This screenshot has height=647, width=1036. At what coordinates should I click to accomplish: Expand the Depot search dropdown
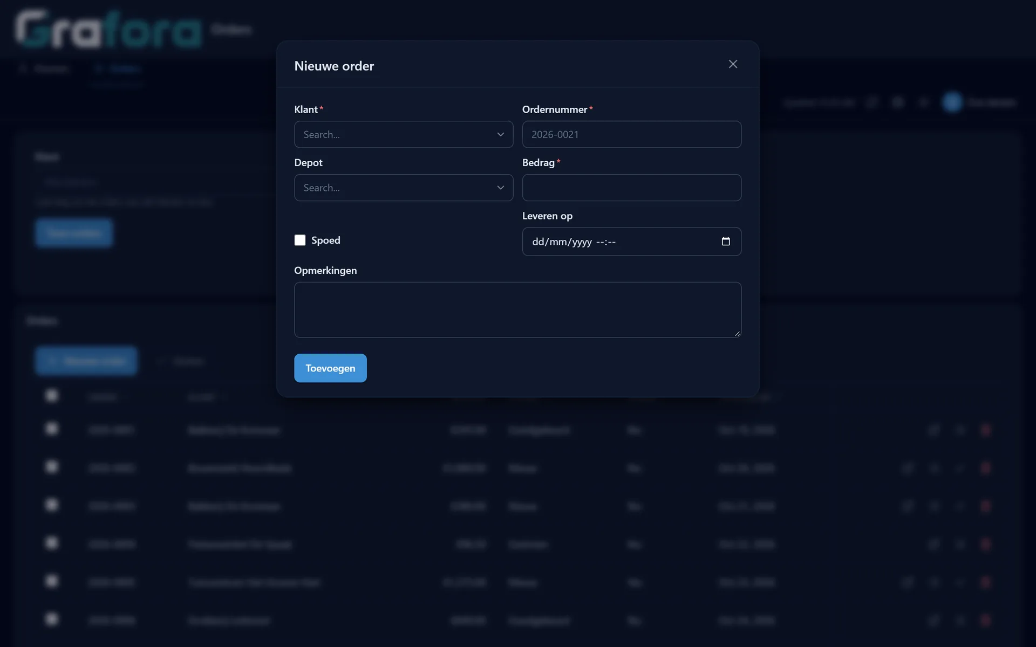(404, 188)
